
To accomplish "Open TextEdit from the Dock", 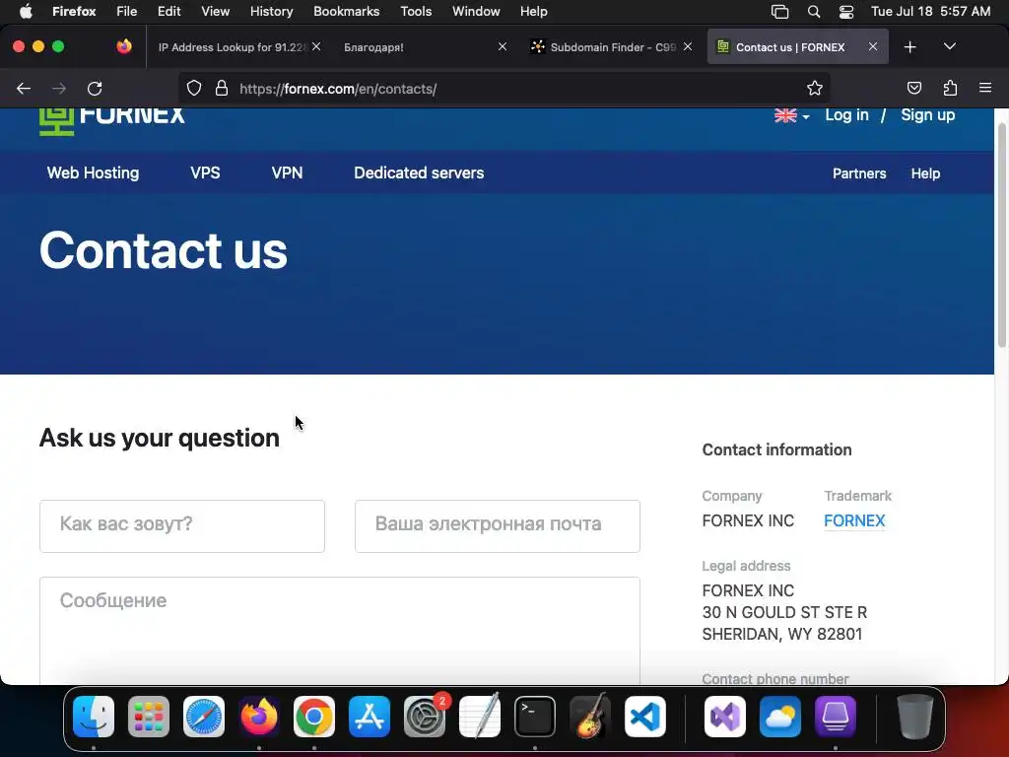I will [x=480, y=717].
